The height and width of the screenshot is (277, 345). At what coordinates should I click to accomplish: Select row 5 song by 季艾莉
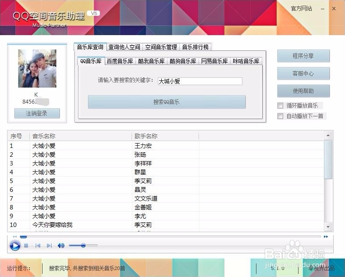pos(166,181)
